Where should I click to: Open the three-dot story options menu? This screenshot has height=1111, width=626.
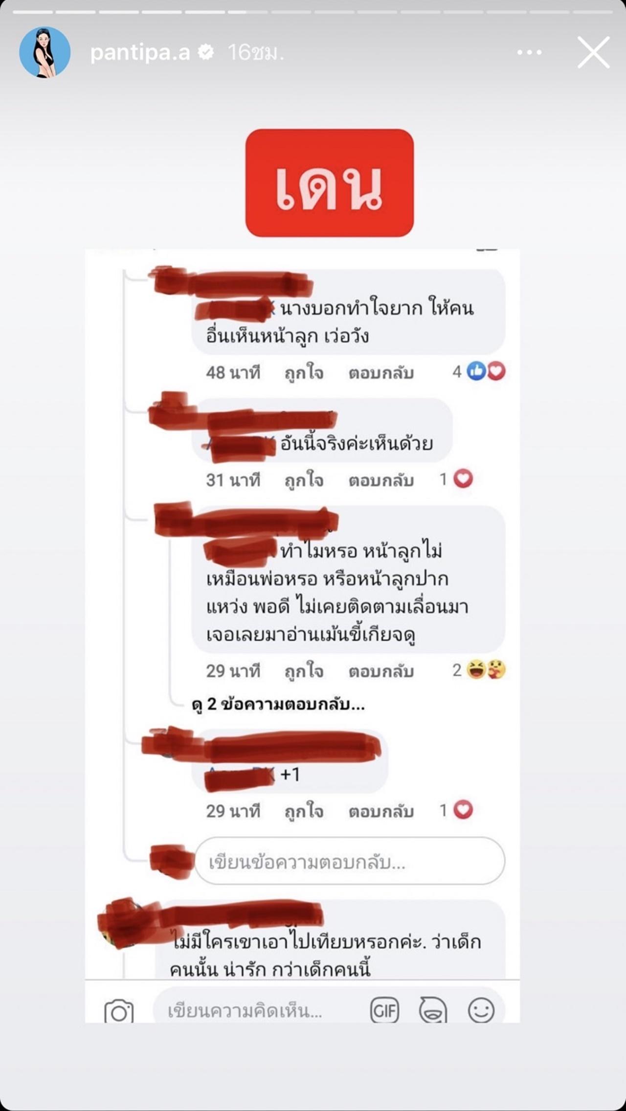coord(530,52)
